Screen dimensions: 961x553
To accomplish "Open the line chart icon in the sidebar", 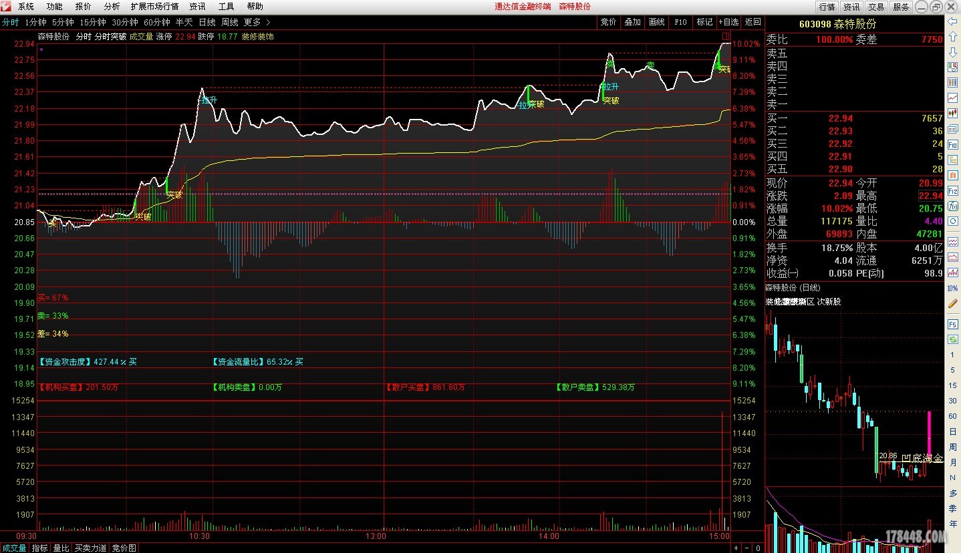I will point(952,98).
